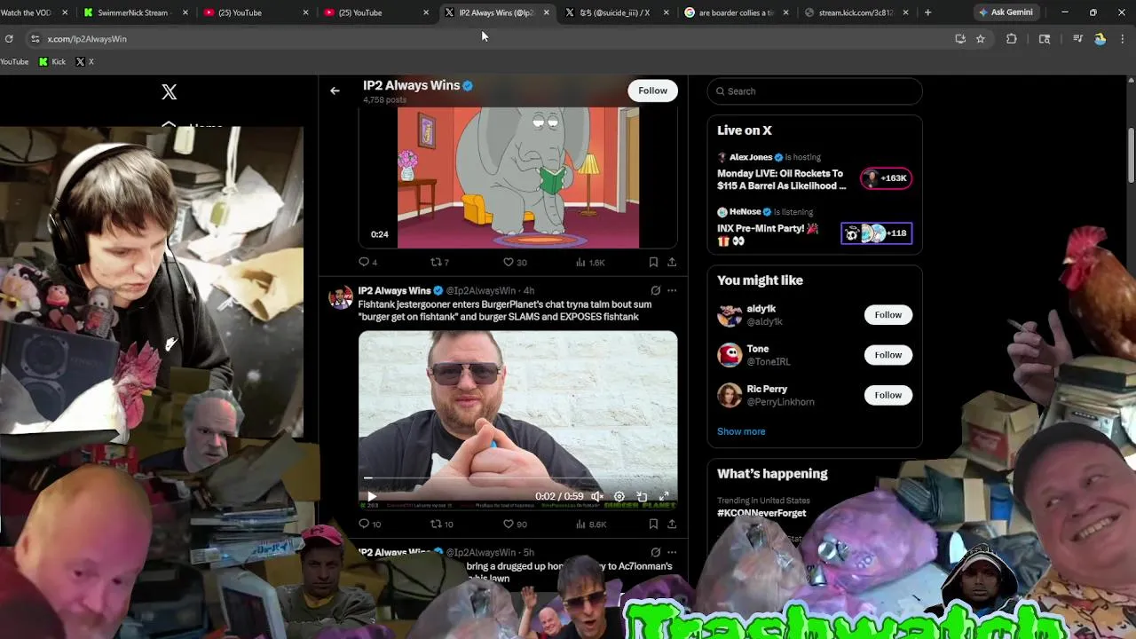This screenshot has width=1136, height=639.
Task: Open a new browser tab
Action: [927, 12]
